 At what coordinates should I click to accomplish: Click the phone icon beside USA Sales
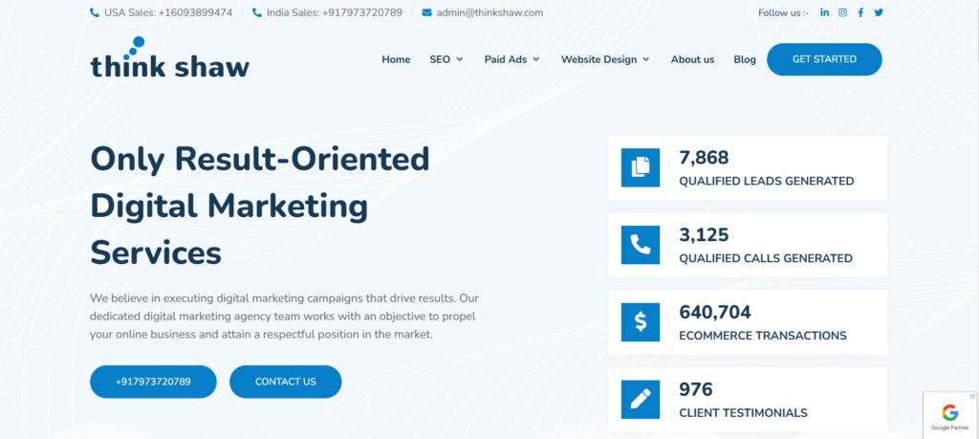click(x=95, y=12)
